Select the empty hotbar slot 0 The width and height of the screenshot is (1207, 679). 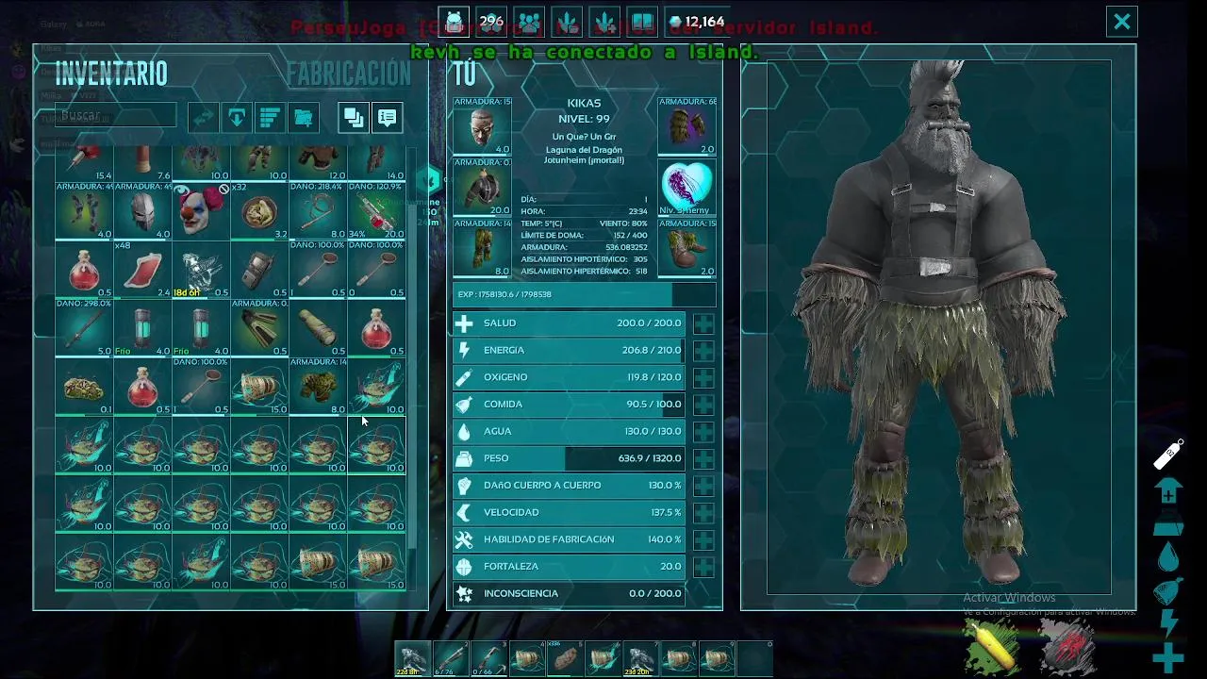[754, 658]
